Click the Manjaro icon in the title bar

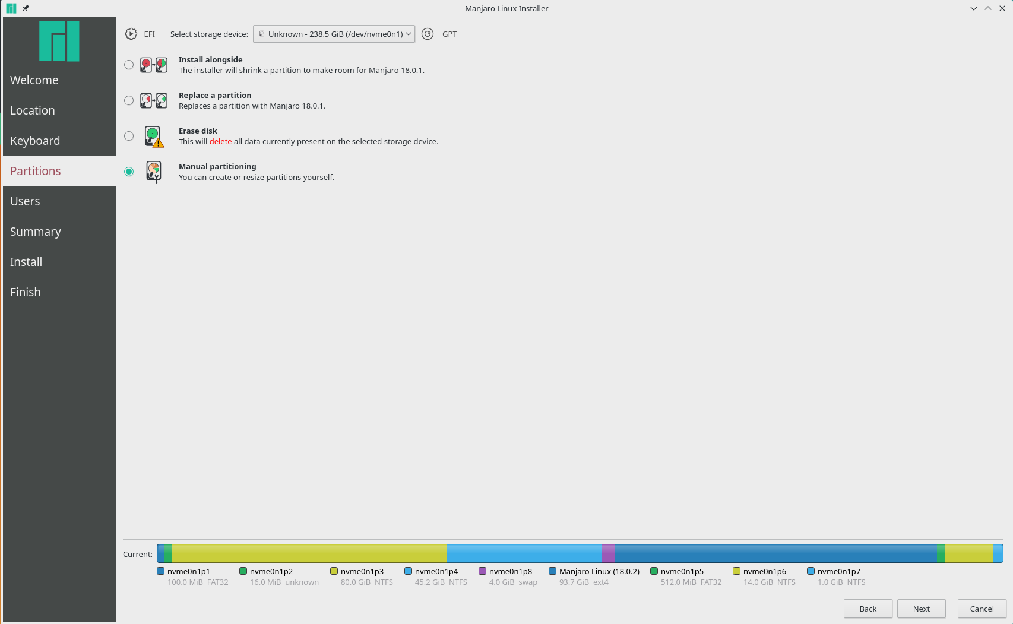tap(11, 8)
